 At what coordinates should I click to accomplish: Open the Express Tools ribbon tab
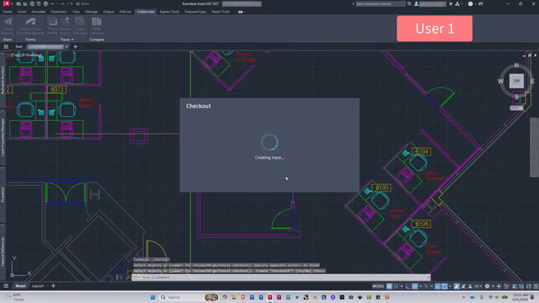tap(169, 12)
